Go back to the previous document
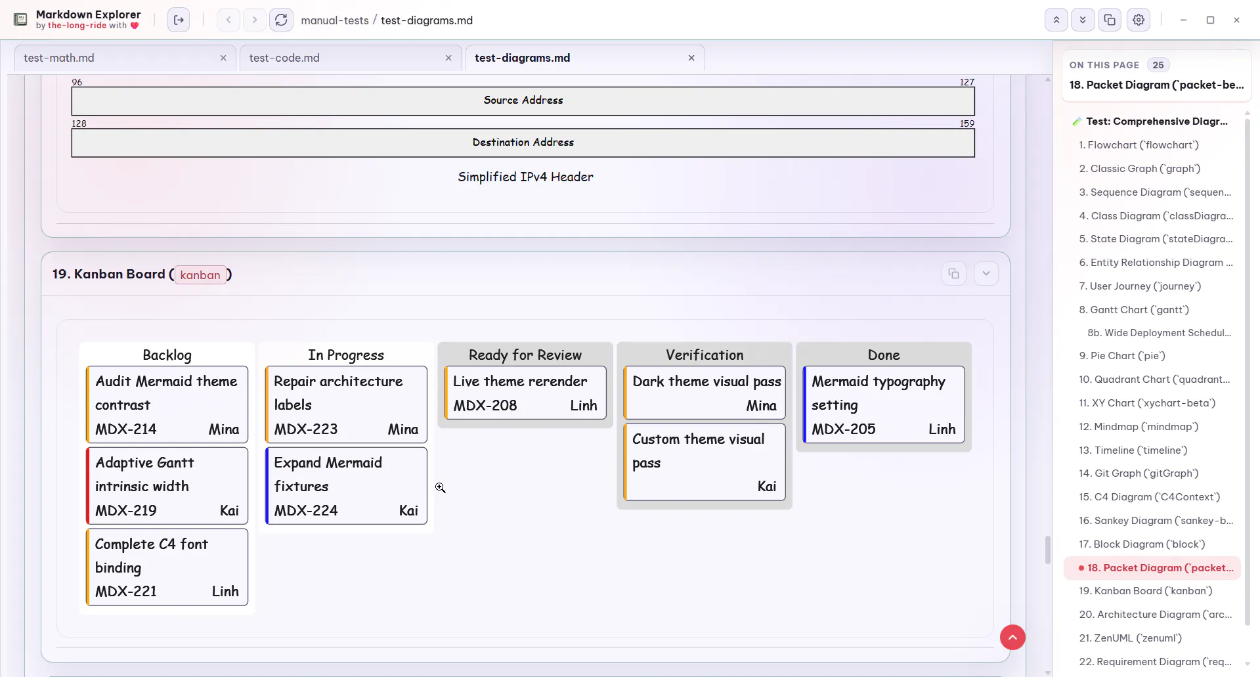This screenshot has height=677, width=1260. click(x=228, y=20)
